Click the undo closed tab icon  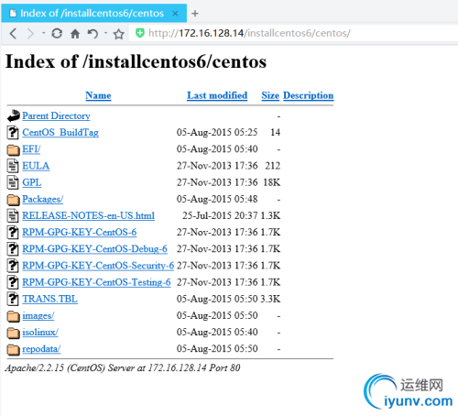[x=93, y=33]
